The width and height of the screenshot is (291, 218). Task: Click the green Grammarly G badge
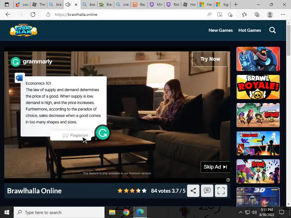pos(103,133)
